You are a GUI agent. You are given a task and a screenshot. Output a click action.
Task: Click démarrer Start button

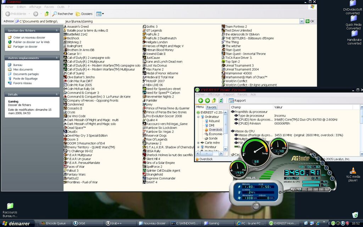16,223
